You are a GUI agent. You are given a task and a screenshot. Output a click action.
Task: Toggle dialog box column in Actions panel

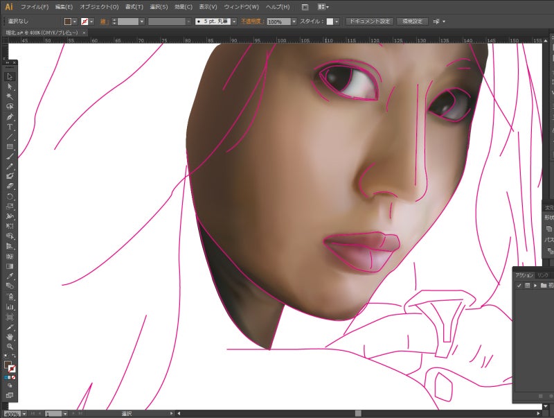(x=527, y=285)
